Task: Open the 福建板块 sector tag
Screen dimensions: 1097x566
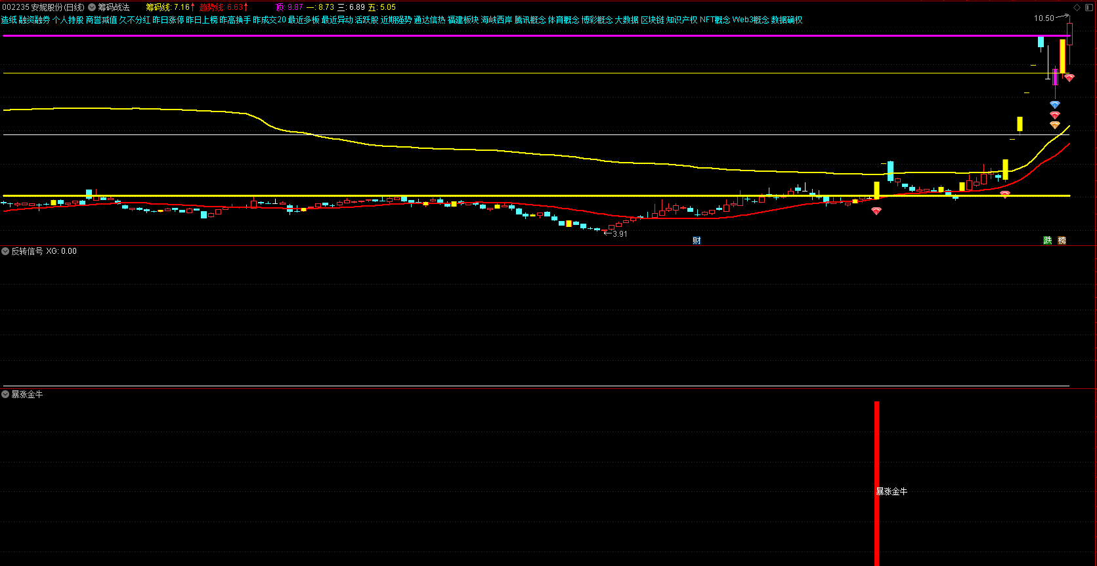Action: 463,20
